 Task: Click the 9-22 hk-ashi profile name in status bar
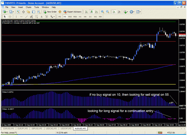click(x=62, y=133)
